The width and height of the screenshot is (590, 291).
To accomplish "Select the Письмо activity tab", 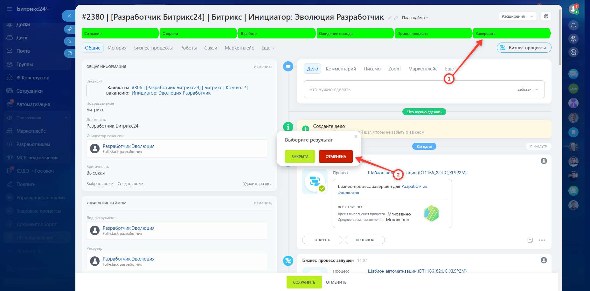I will click(x=372, y=69).
